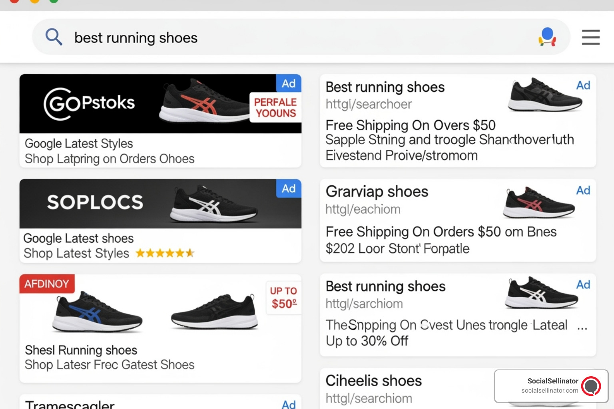The width and height of the screenshot is (614, 409).
Task: Click the Ad badge on the top Best running shoes result
Action: pyautogui.click(x=583, y=85)
